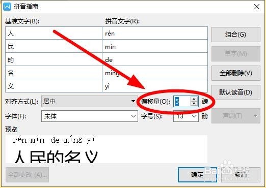The image size is (266, 188).
Task: Click the base text cell '的'
Action: 54,59
